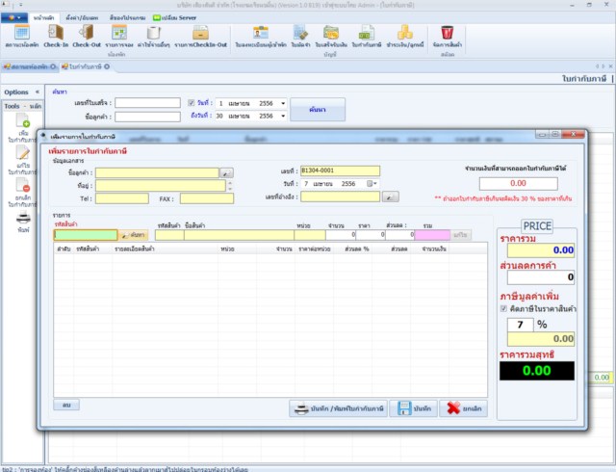
Task: Click the receipt number search field
Action: (x=147, y=103)
